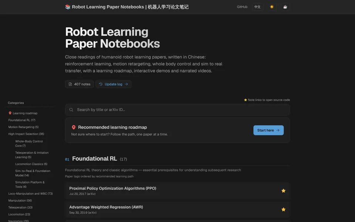Click the books emoji site logo
The height and width of the screenshot is (222, 355).
click(68, 7)
